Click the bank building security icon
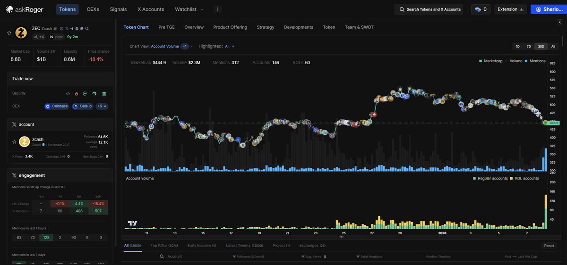 pos(104,93)
